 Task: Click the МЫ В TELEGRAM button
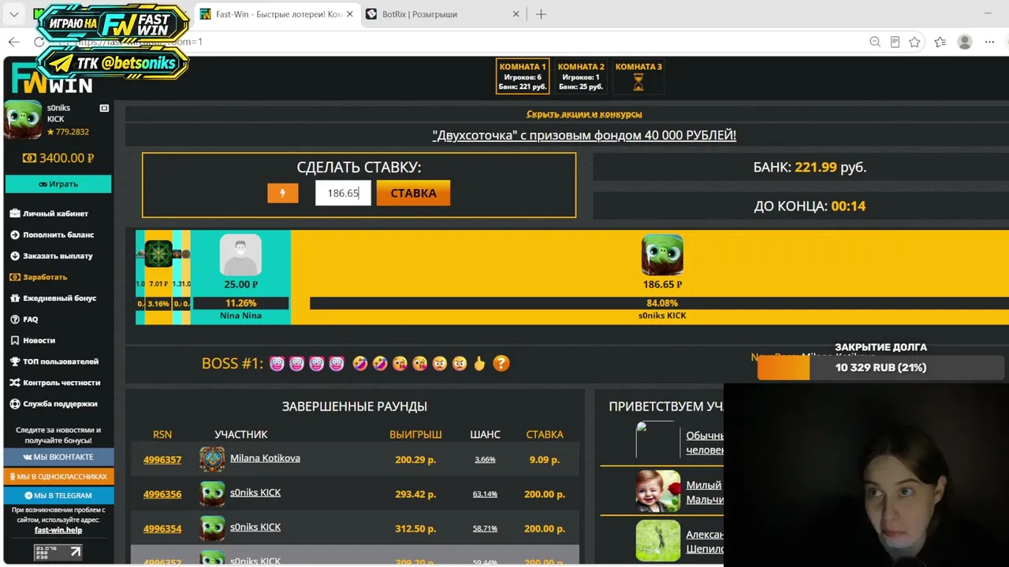click(x=58, y=495)
